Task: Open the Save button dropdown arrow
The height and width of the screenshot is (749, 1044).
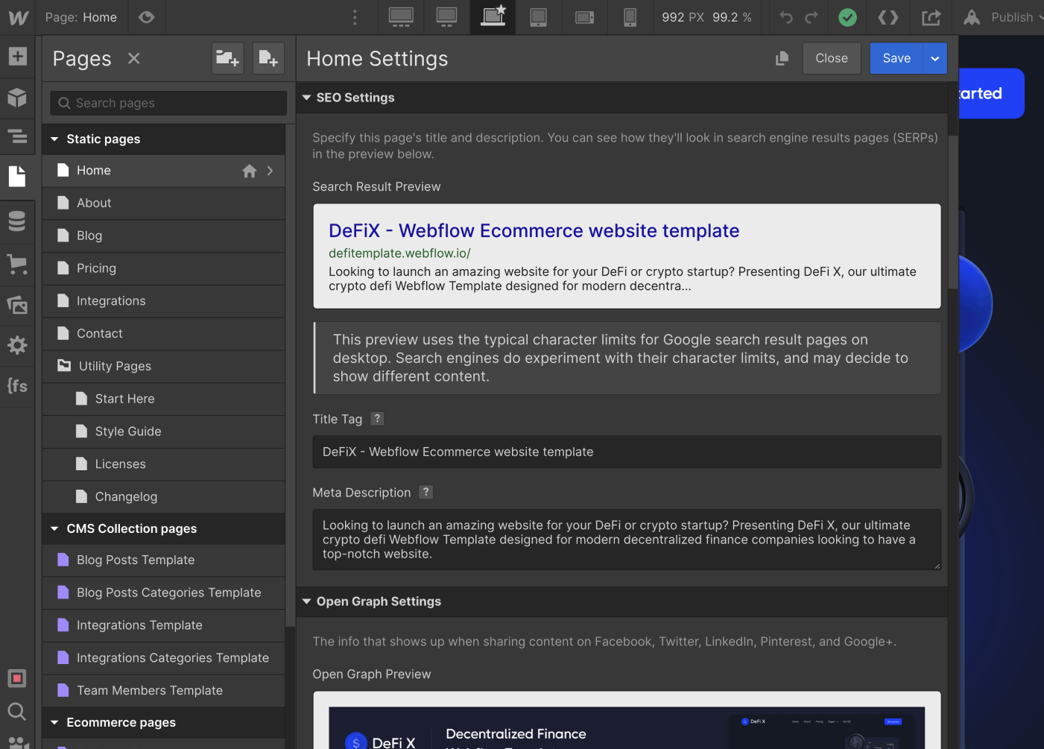Action: coord(935,58)
